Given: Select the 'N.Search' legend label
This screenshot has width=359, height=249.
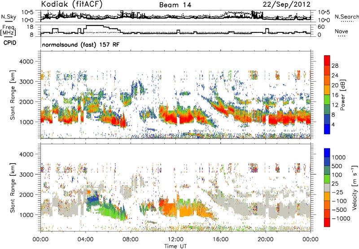Looking at the screenshot, I should 346,17.
